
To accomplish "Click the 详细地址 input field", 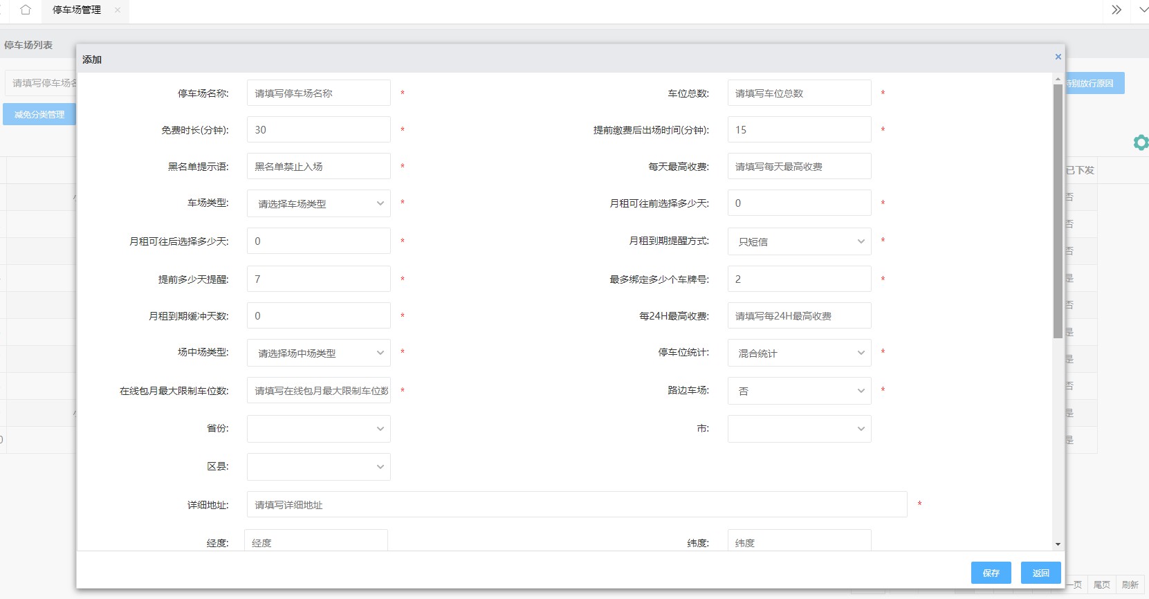I will click(x=577, y=504).
